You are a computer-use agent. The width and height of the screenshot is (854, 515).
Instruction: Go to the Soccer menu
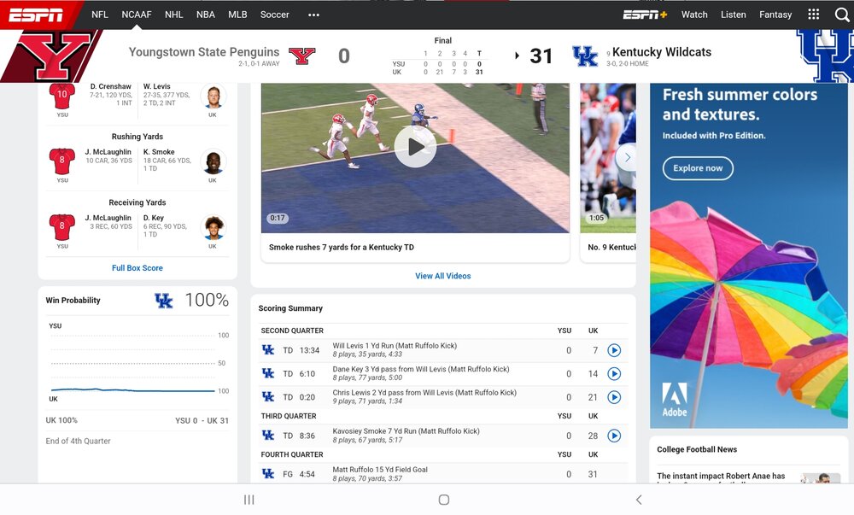[274, 15]
